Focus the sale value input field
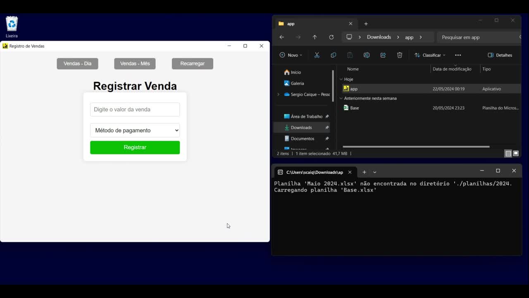Image resolution: width=529 pixels, height=298 pixels. click(135, 109)
